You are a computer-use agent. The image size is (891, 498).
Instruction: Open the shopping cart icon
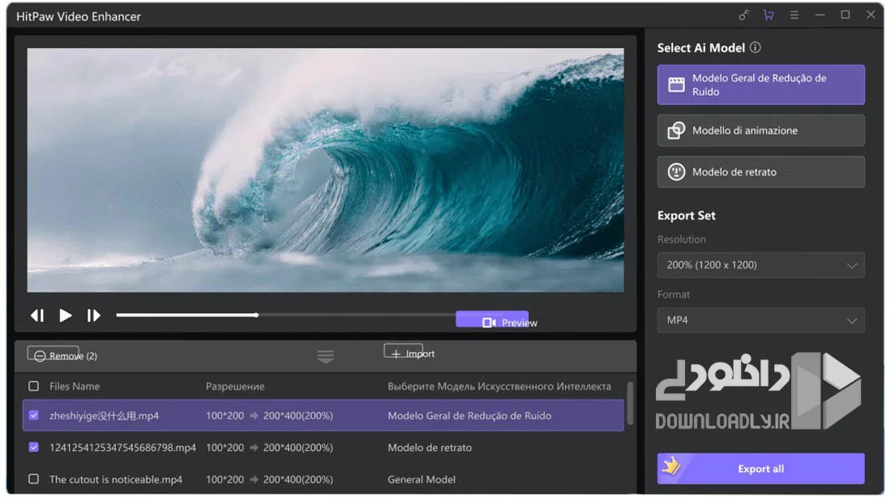pos(769,15)
